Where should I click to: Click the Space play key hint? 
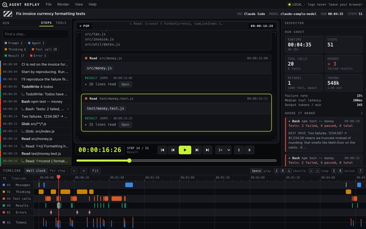256,171
